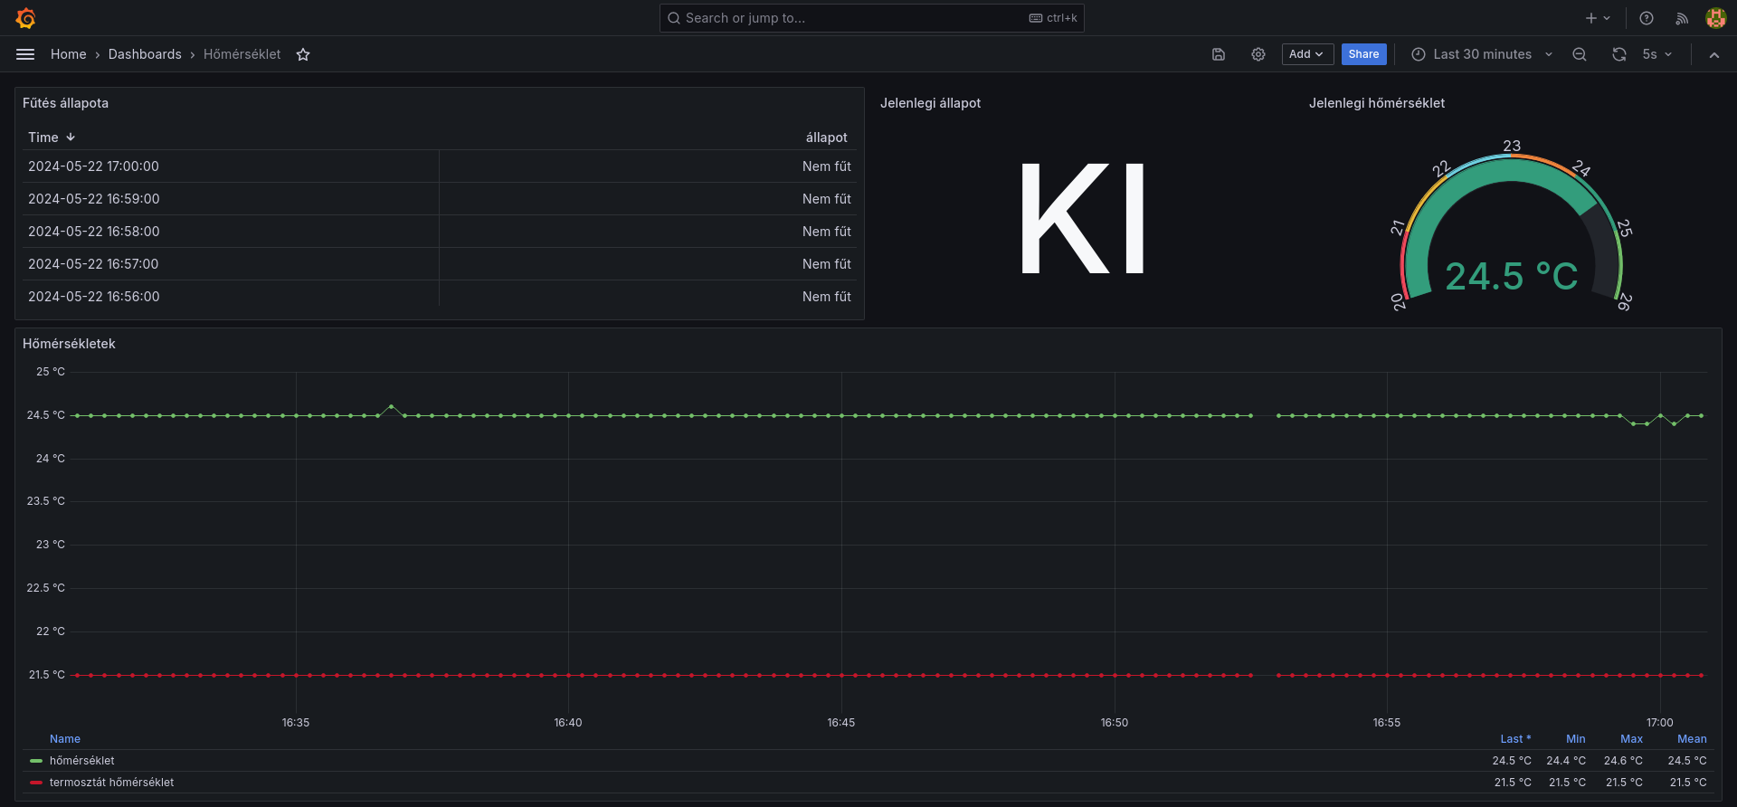1737x807 pixels.
Task: Open the Last 30 minutes time range picker
Action: (x=1482, y=54)
